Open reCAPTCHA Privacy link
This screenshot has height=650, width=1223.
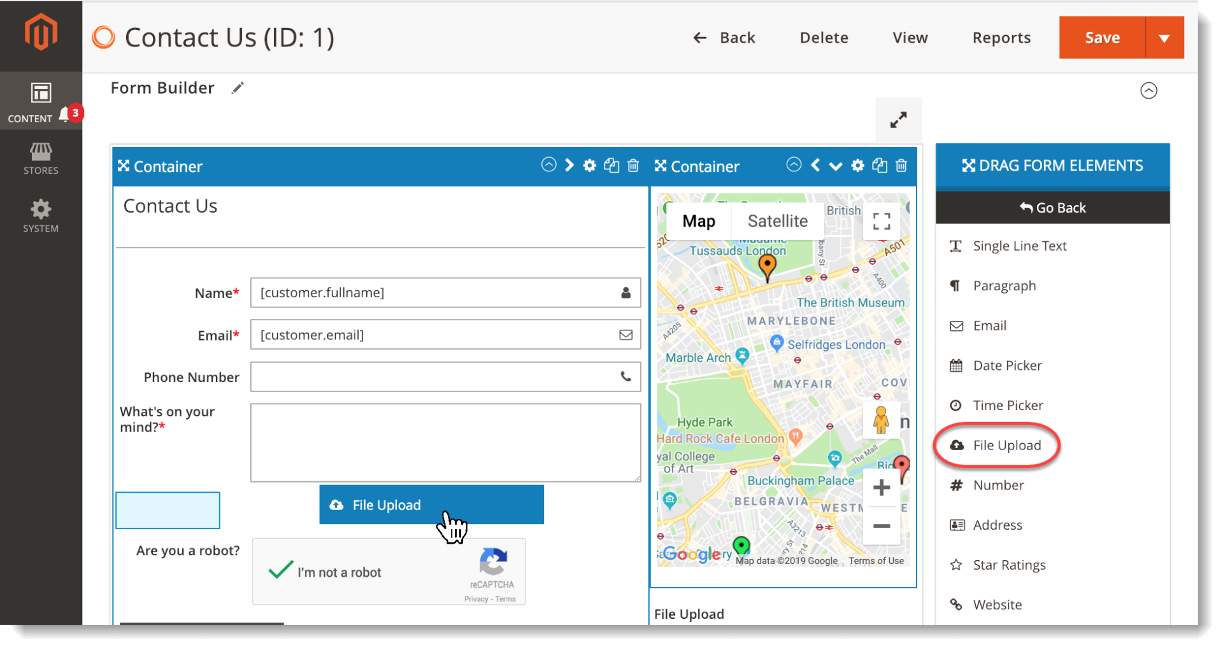pos(476,599)
